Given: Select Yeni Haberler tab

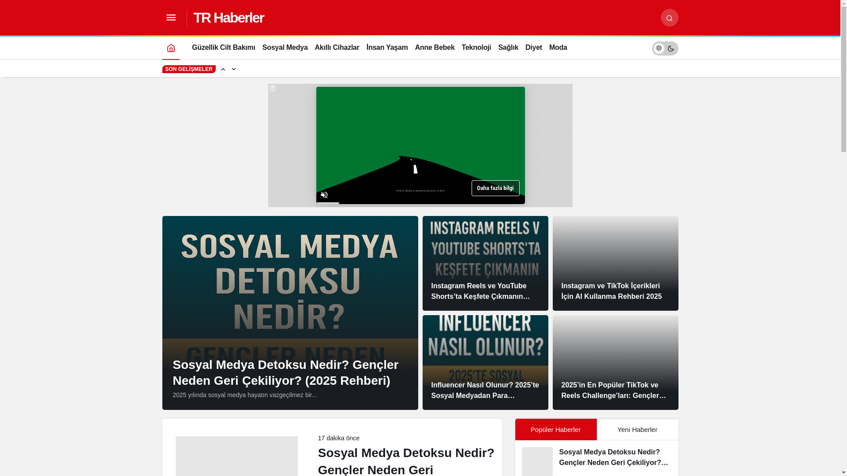Looking at the screenshot, I should click(637, 430).
